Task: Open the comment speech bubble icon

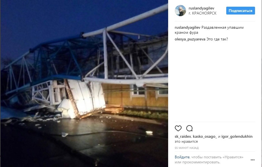Action: [x=189, y=128]
